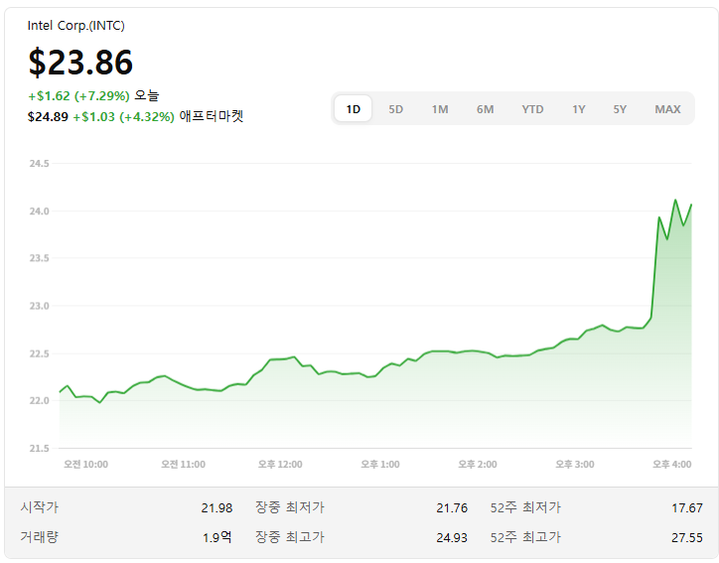Image resolution: width=719 pixels, height=563 pixels.
Task: Click the intraday high value 24.93
Action: click(452, 537)
